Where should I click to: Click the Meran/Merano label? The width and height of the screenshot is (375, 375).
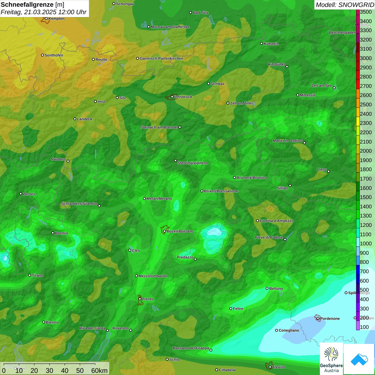159,198
